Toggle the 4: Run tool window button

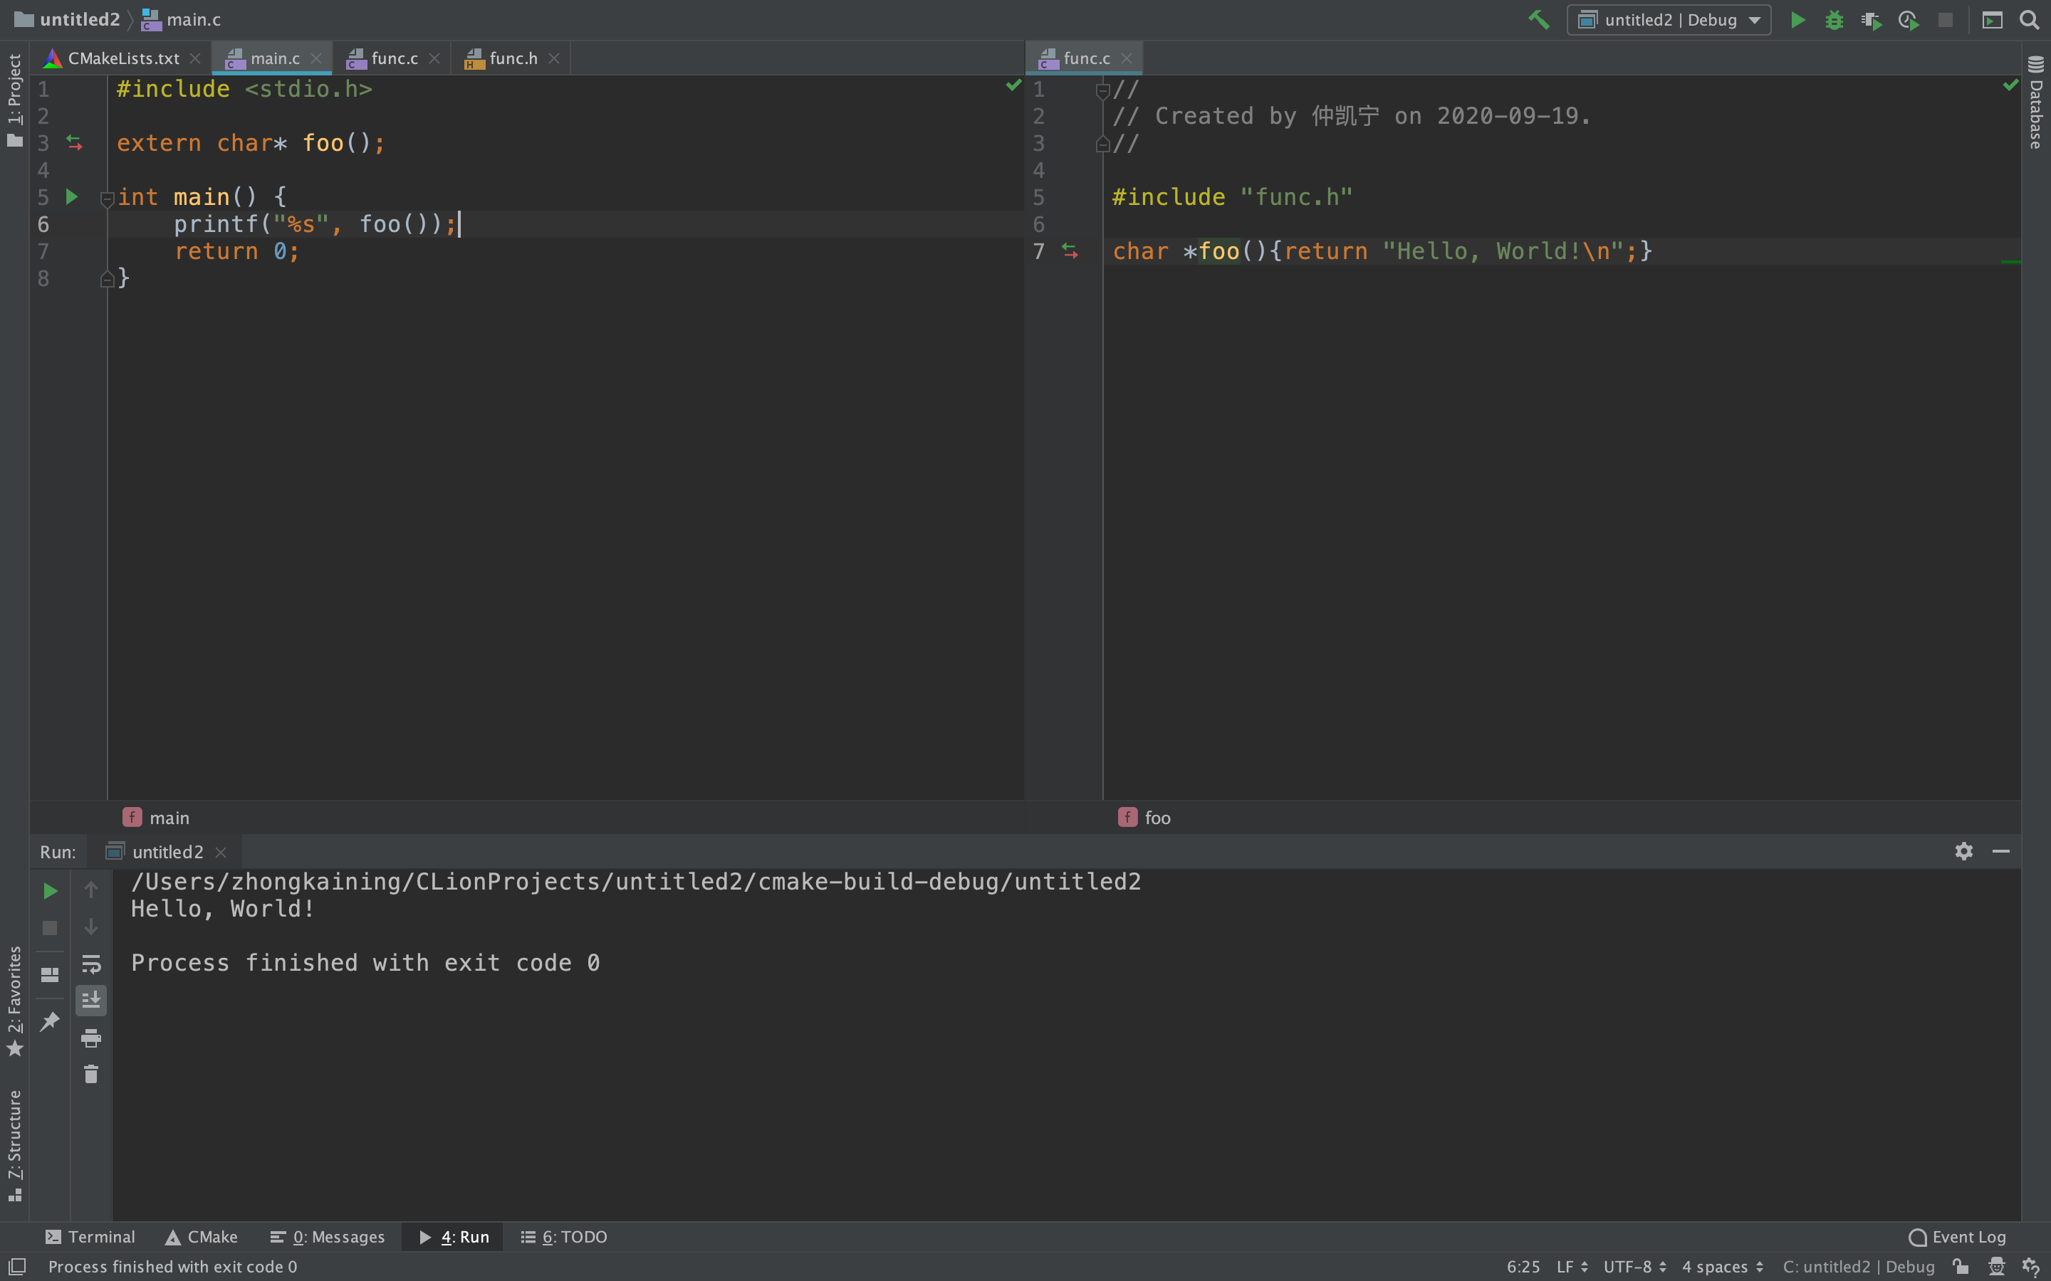(454, 1237)
